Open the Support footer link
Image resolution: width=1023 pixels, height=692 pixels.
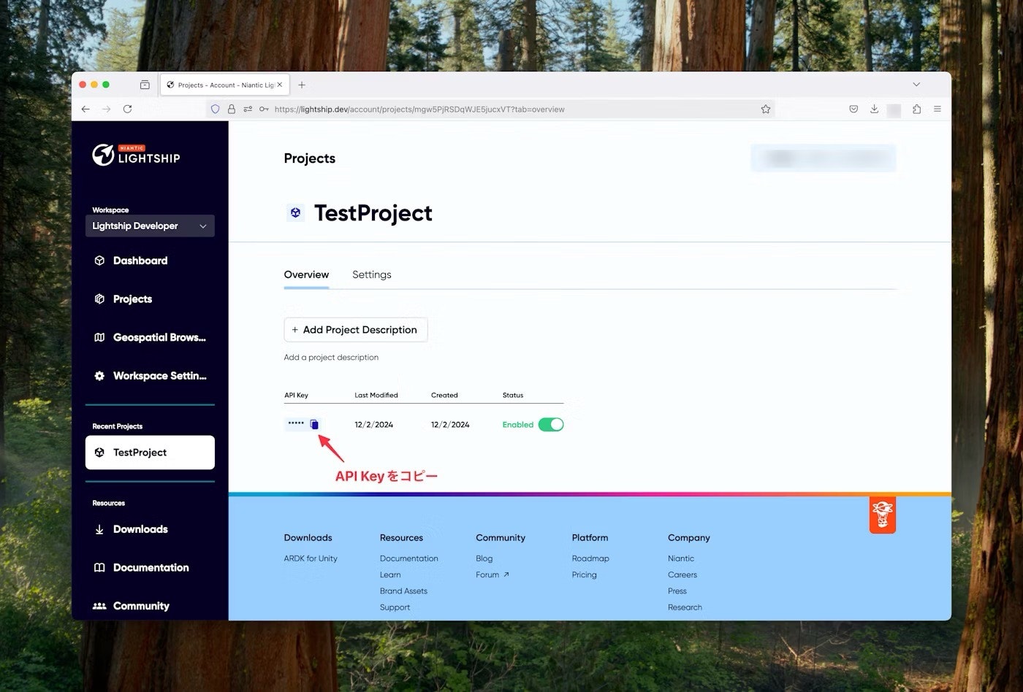tap(395, 607)
